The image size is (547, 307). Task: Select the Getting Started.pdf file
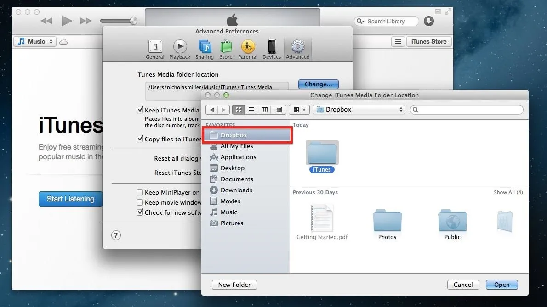click(322, 223)
